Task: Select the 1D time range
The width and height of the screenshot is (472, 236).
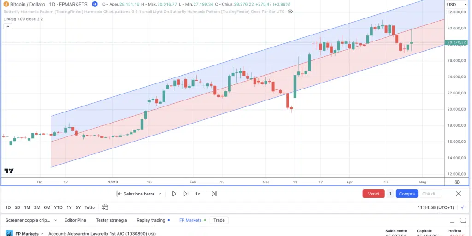Action: (x=8, y=207)
